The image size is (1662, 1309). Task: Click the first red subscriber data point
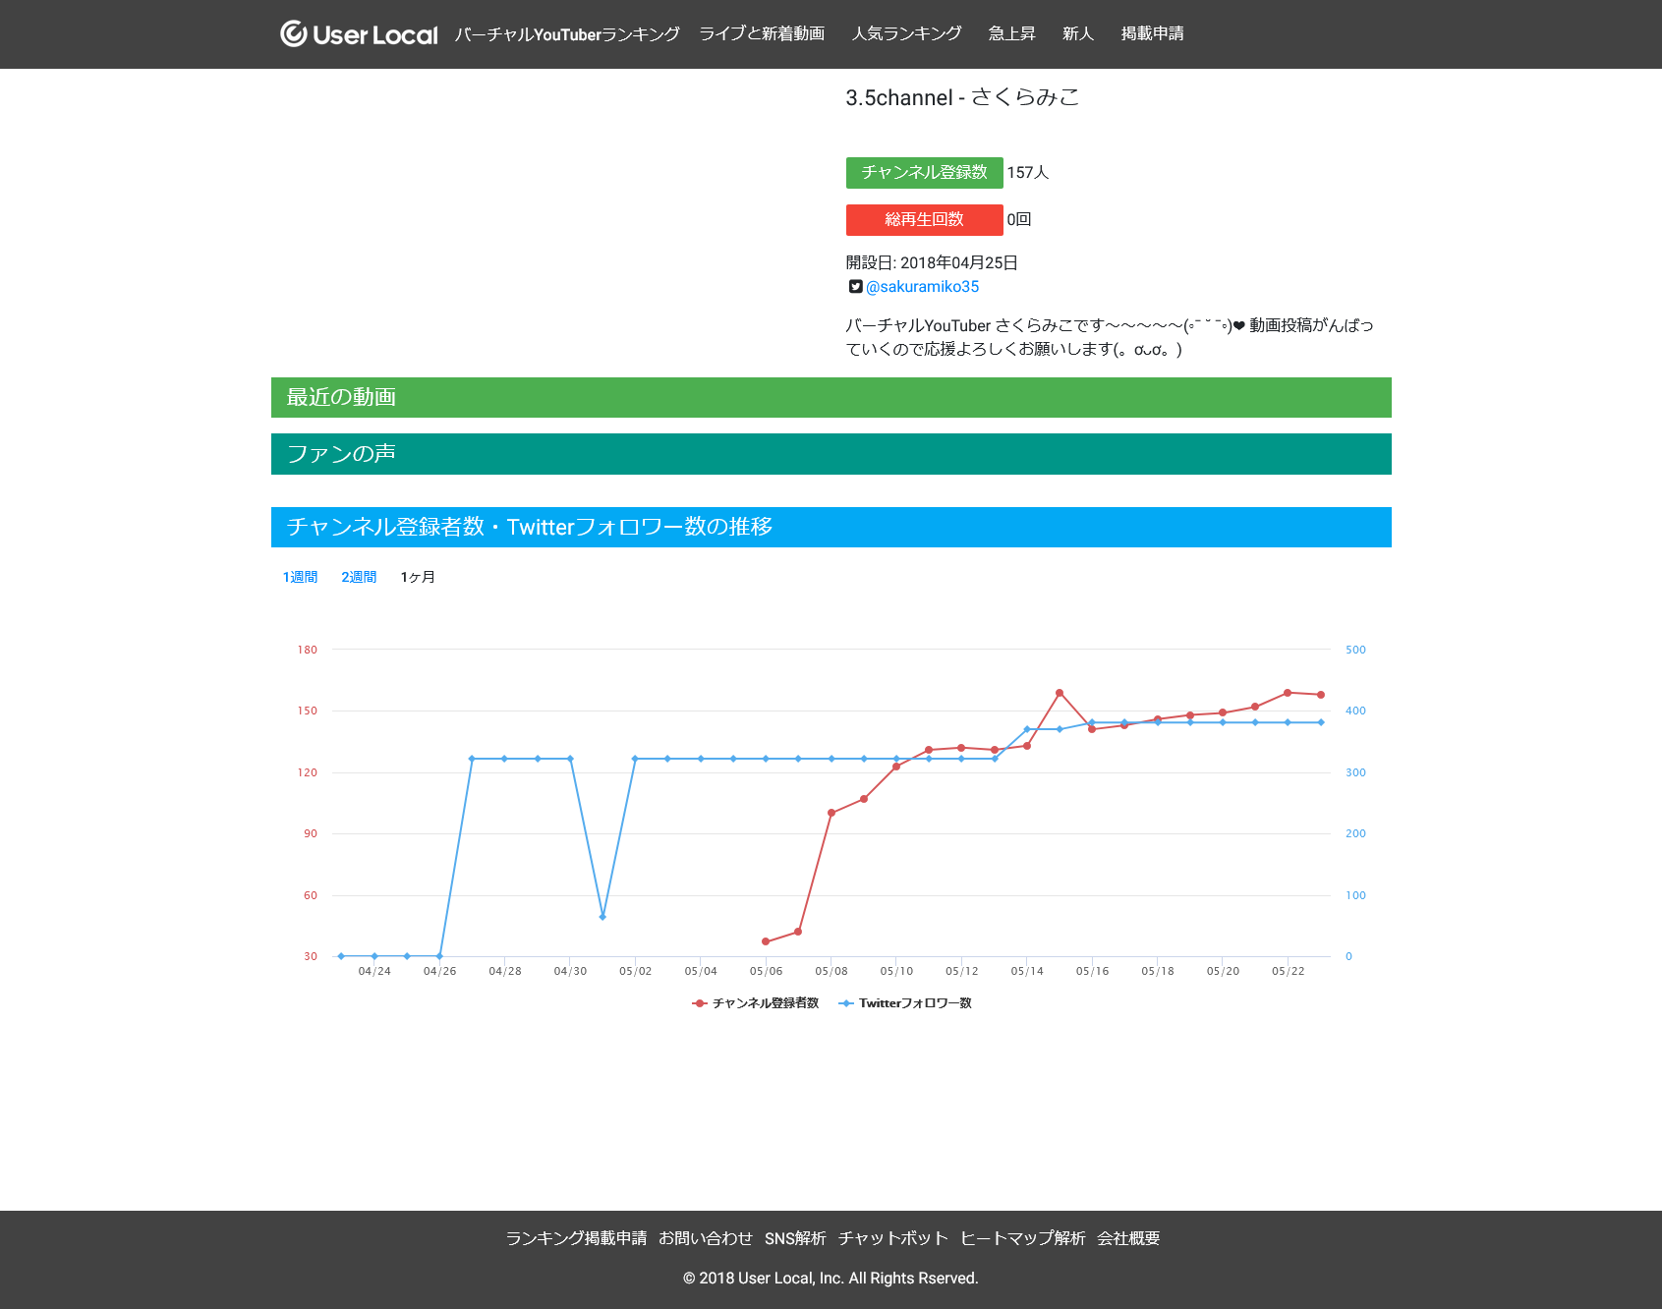(x=766, y=941)
